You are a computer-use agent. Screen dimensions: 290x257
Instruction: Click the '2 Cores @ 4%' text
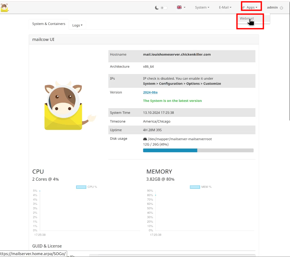pos(46,179)
